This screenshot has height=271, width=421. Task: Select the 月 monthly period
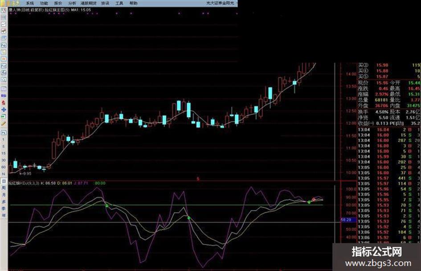pyautogui.click(x=4, y=195)
